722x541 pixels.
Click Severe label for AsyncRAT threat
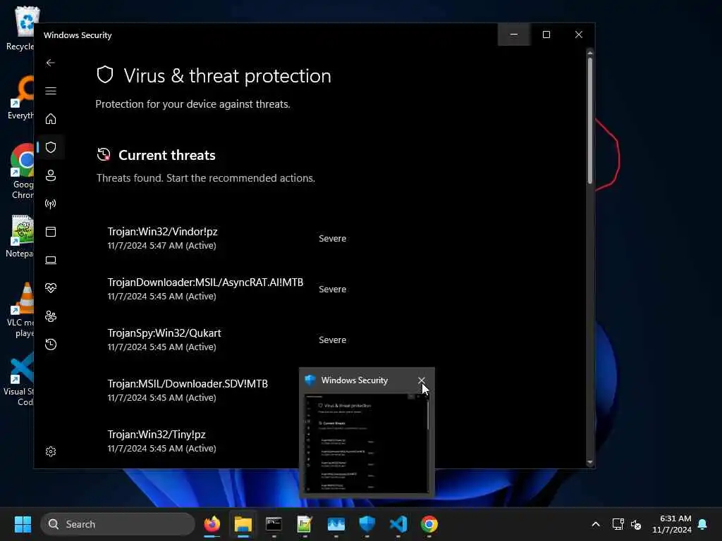(x=333, y=289)
